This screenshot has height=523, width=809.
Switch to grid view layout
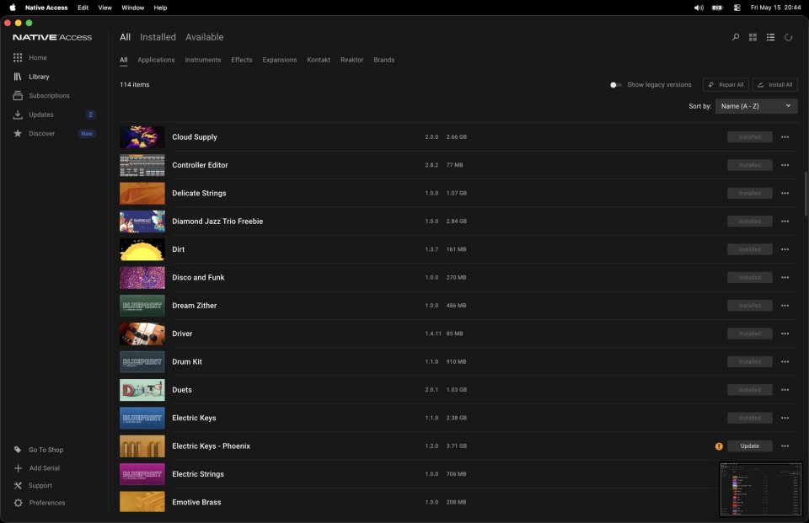(x=753, y=37)
